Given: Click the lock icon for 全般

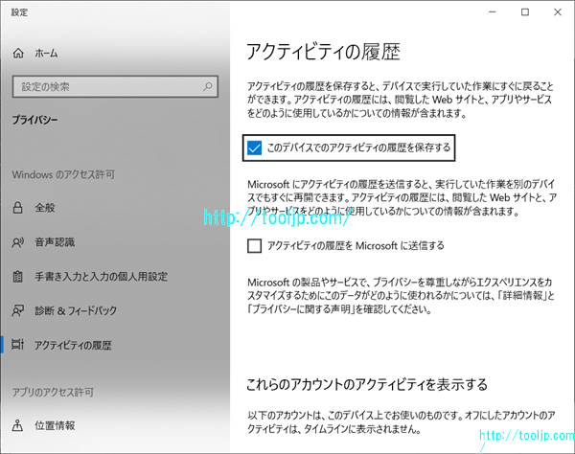Looking at the screenshot, I should [x=17, y=208].
